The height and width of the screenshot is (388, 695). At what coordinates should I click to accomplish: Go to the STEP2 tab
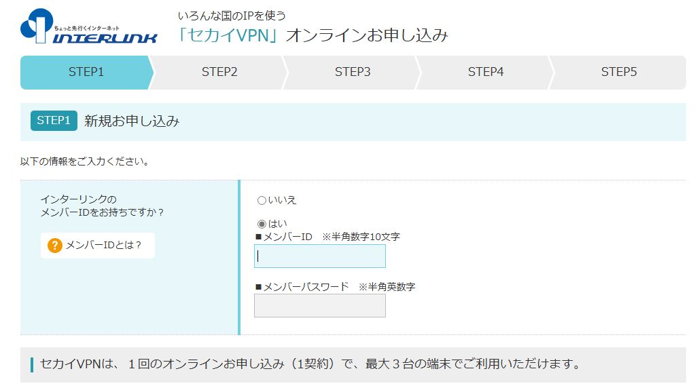click(219, 72)
